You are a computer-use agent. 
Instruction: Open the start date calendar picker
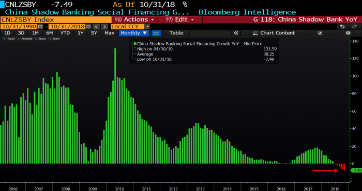tap(40, 27)
